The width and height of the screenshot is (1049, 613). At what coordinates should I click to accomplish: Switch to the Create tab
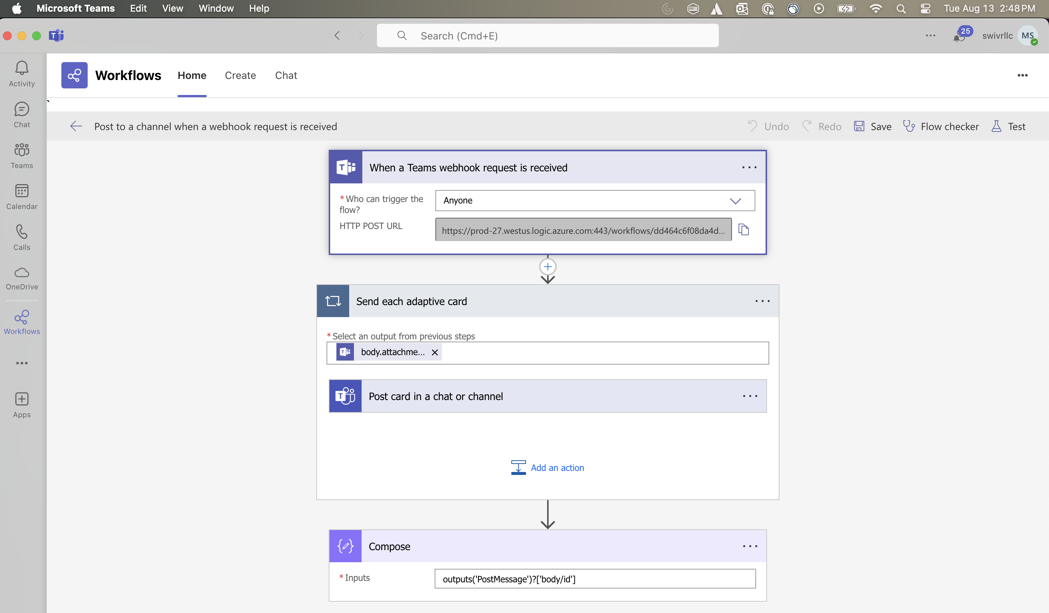pos(240,75)
